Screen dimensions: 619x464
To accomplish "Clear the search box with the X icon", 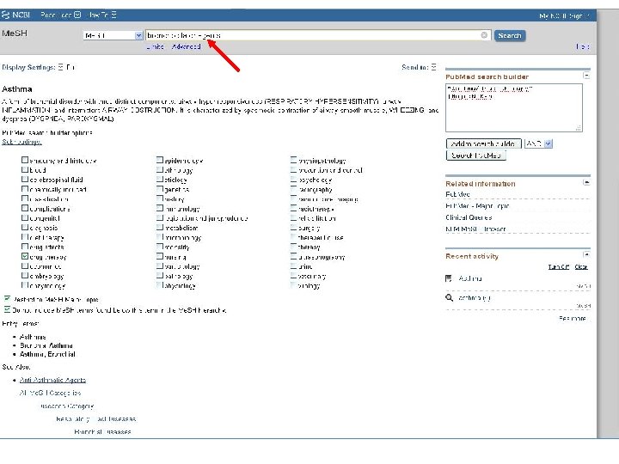I will [x=484, y=35].
